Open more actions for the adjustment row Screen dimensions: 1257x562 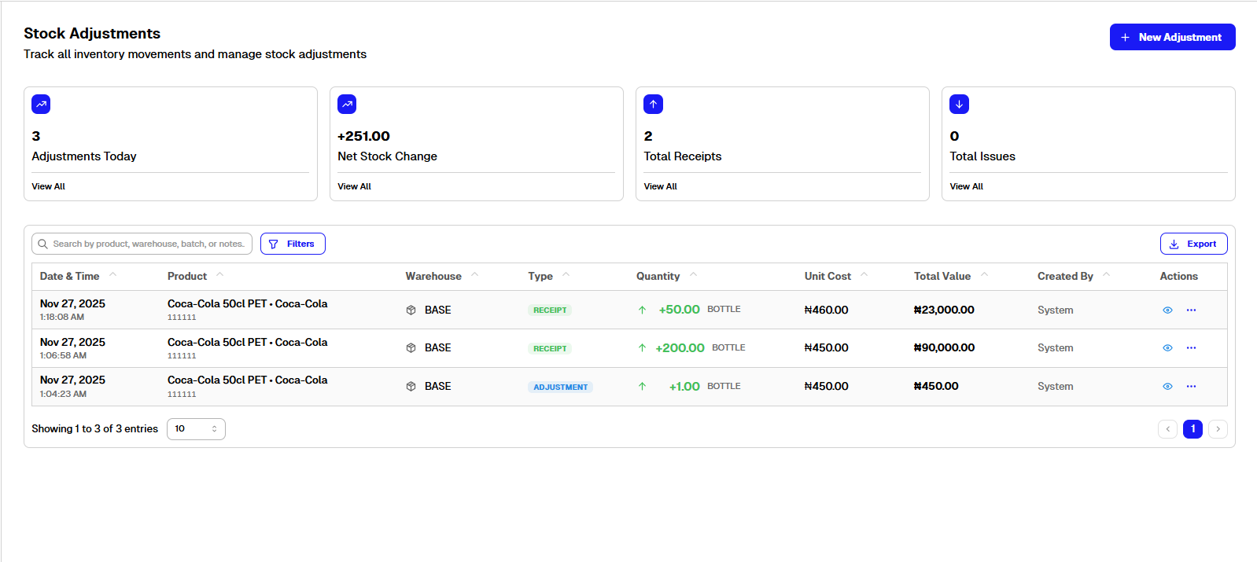[1191, 386]
